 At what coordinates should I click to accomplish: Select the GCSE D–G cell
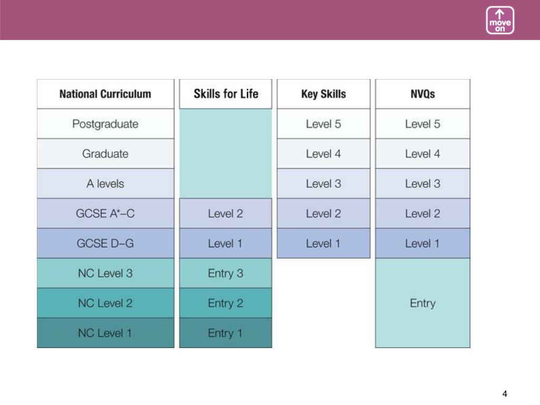click(105, 244)
